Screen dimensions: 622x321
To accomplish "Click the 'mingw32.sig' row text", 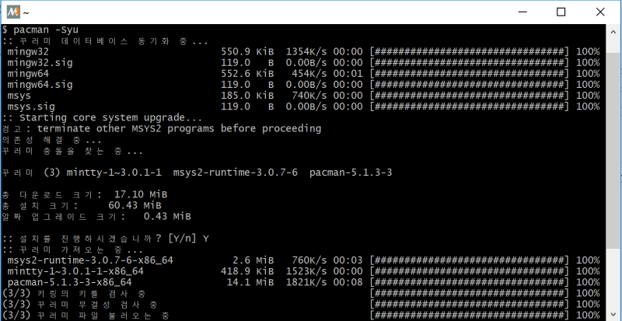I will point(40,63).
